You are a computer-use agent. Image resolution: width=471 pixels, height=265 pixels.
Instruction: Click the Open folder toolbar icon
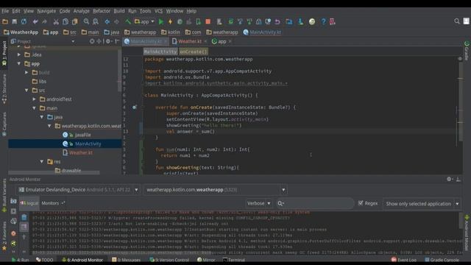pos(5,21)
